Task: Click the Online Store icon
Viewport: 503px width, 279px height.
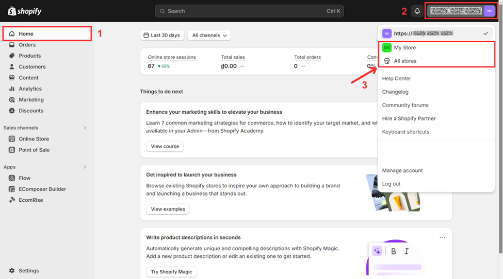Action: pyautogui.click(x=12, y=139)
